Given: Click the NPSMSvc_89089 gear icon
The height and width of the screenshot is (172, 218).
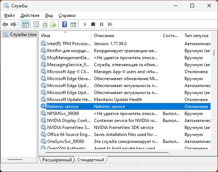Looking at the screenshot, I should coord(43,113).
